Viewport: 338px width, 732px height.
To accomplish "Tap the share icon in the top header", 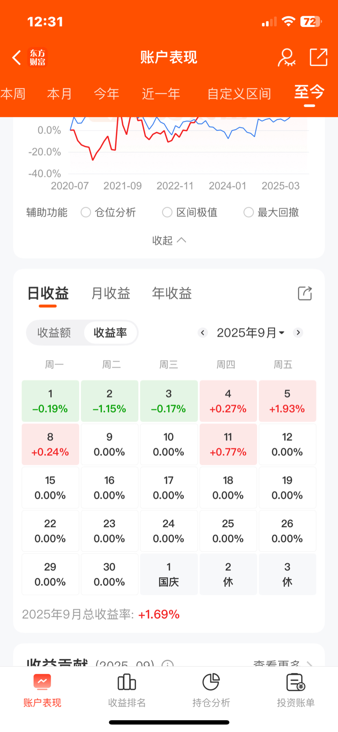I will (318, 57).
